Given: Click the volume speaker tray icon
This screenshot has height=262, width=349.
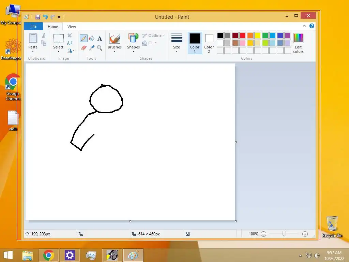Looking at the screenshot, I should (317, 255).
